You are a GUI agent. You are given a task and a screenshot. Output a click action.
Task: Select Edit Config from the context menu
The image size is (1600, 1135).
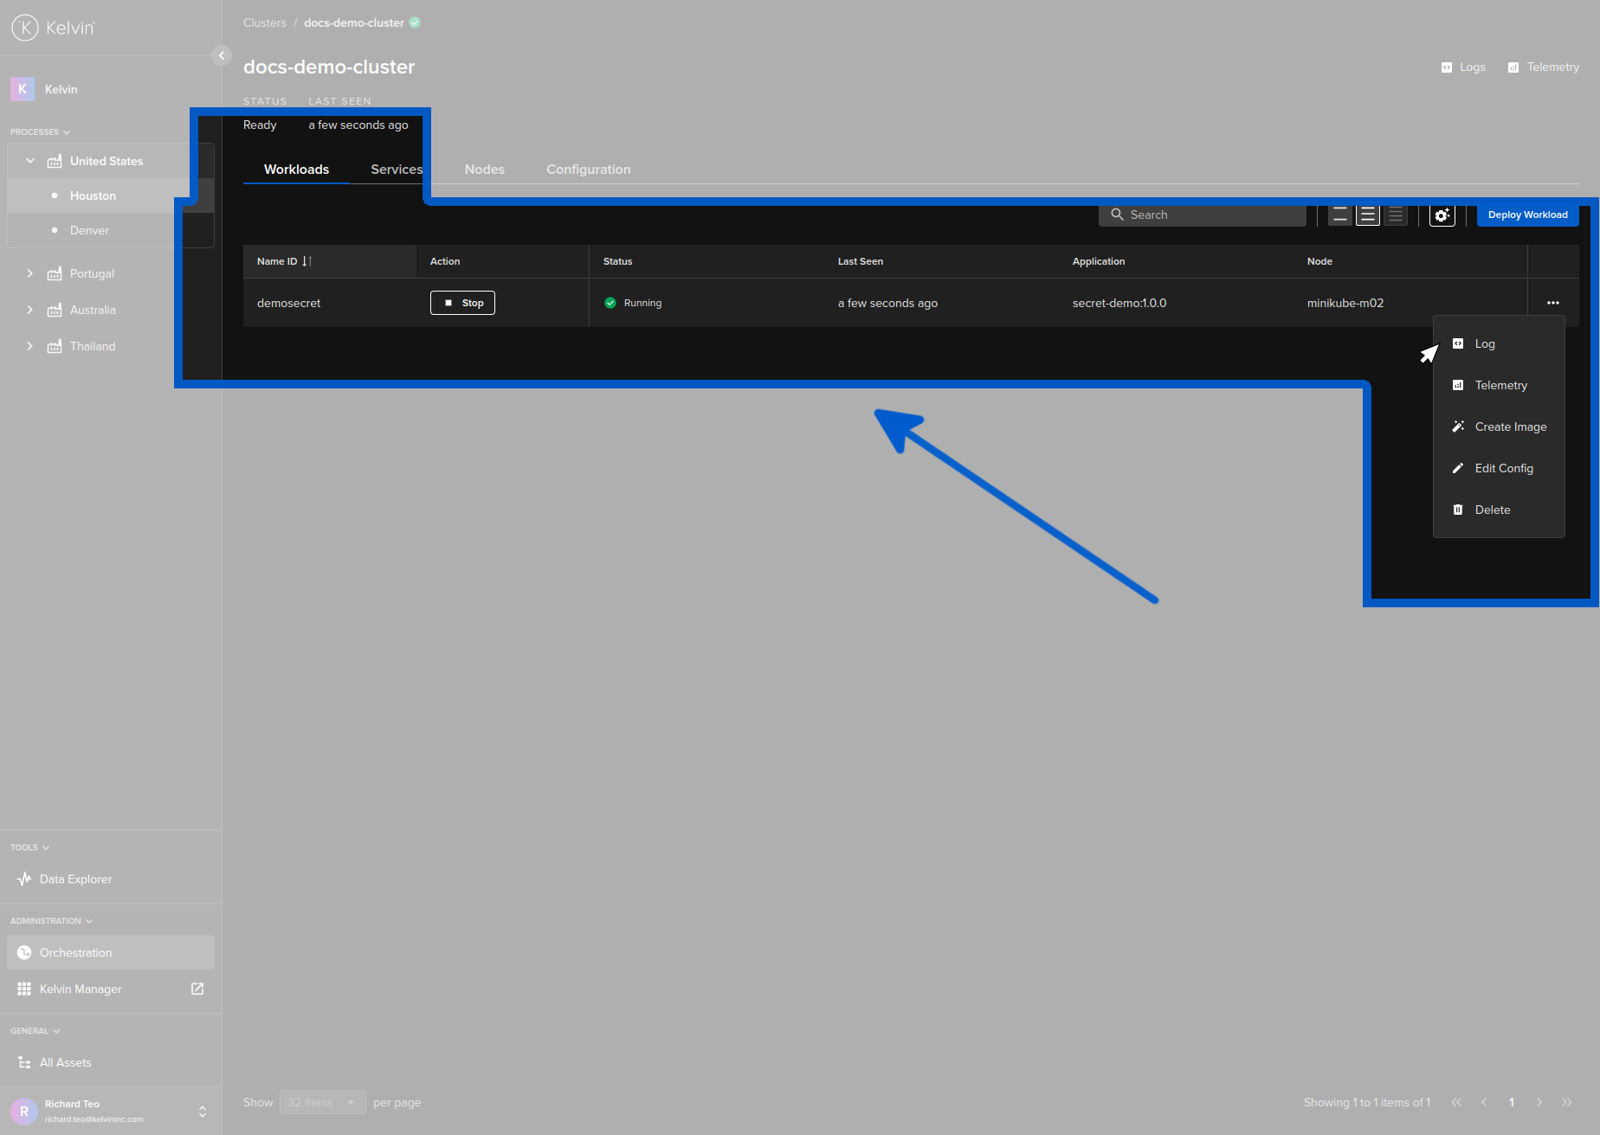point(1505,468)
